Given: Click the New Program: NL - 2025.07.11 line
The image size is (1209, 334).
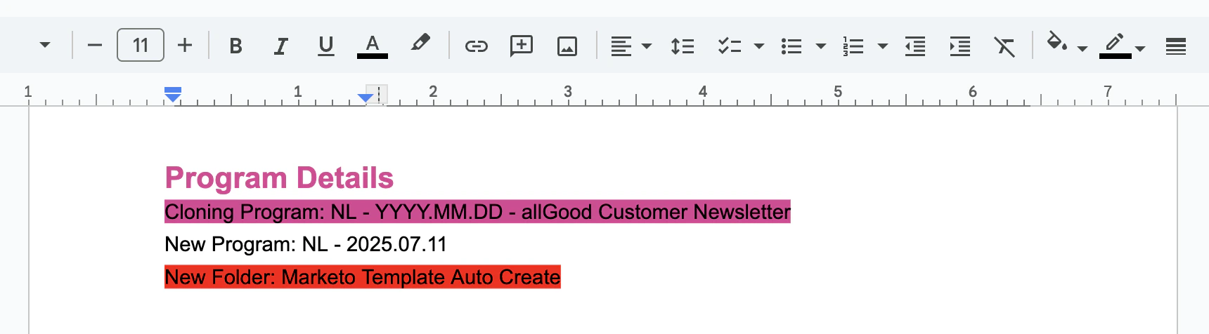Looking at the screenshot, I should click(306, 244).
